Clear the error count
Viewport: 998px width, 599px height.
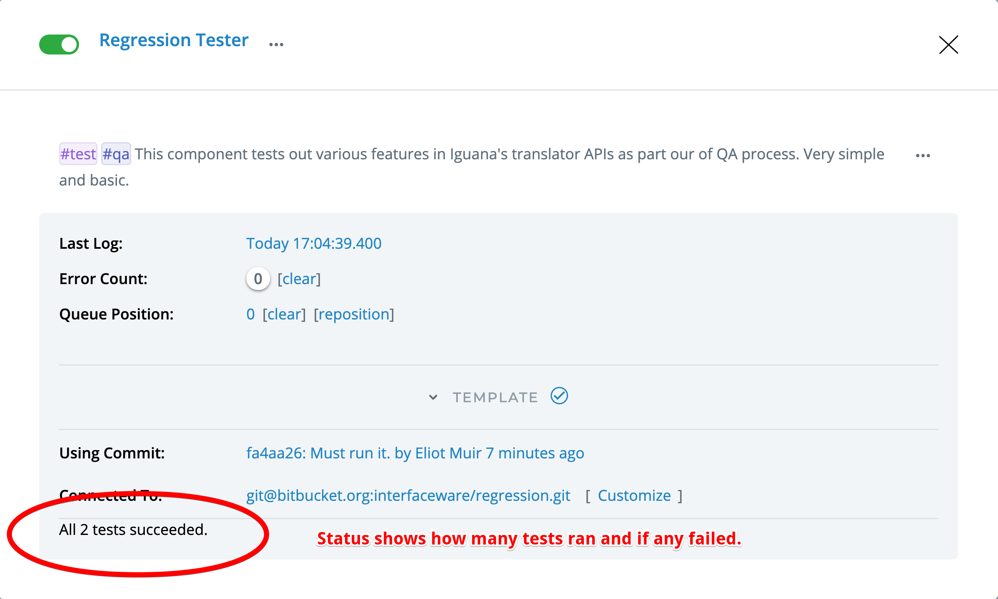[x=299, y=279]
